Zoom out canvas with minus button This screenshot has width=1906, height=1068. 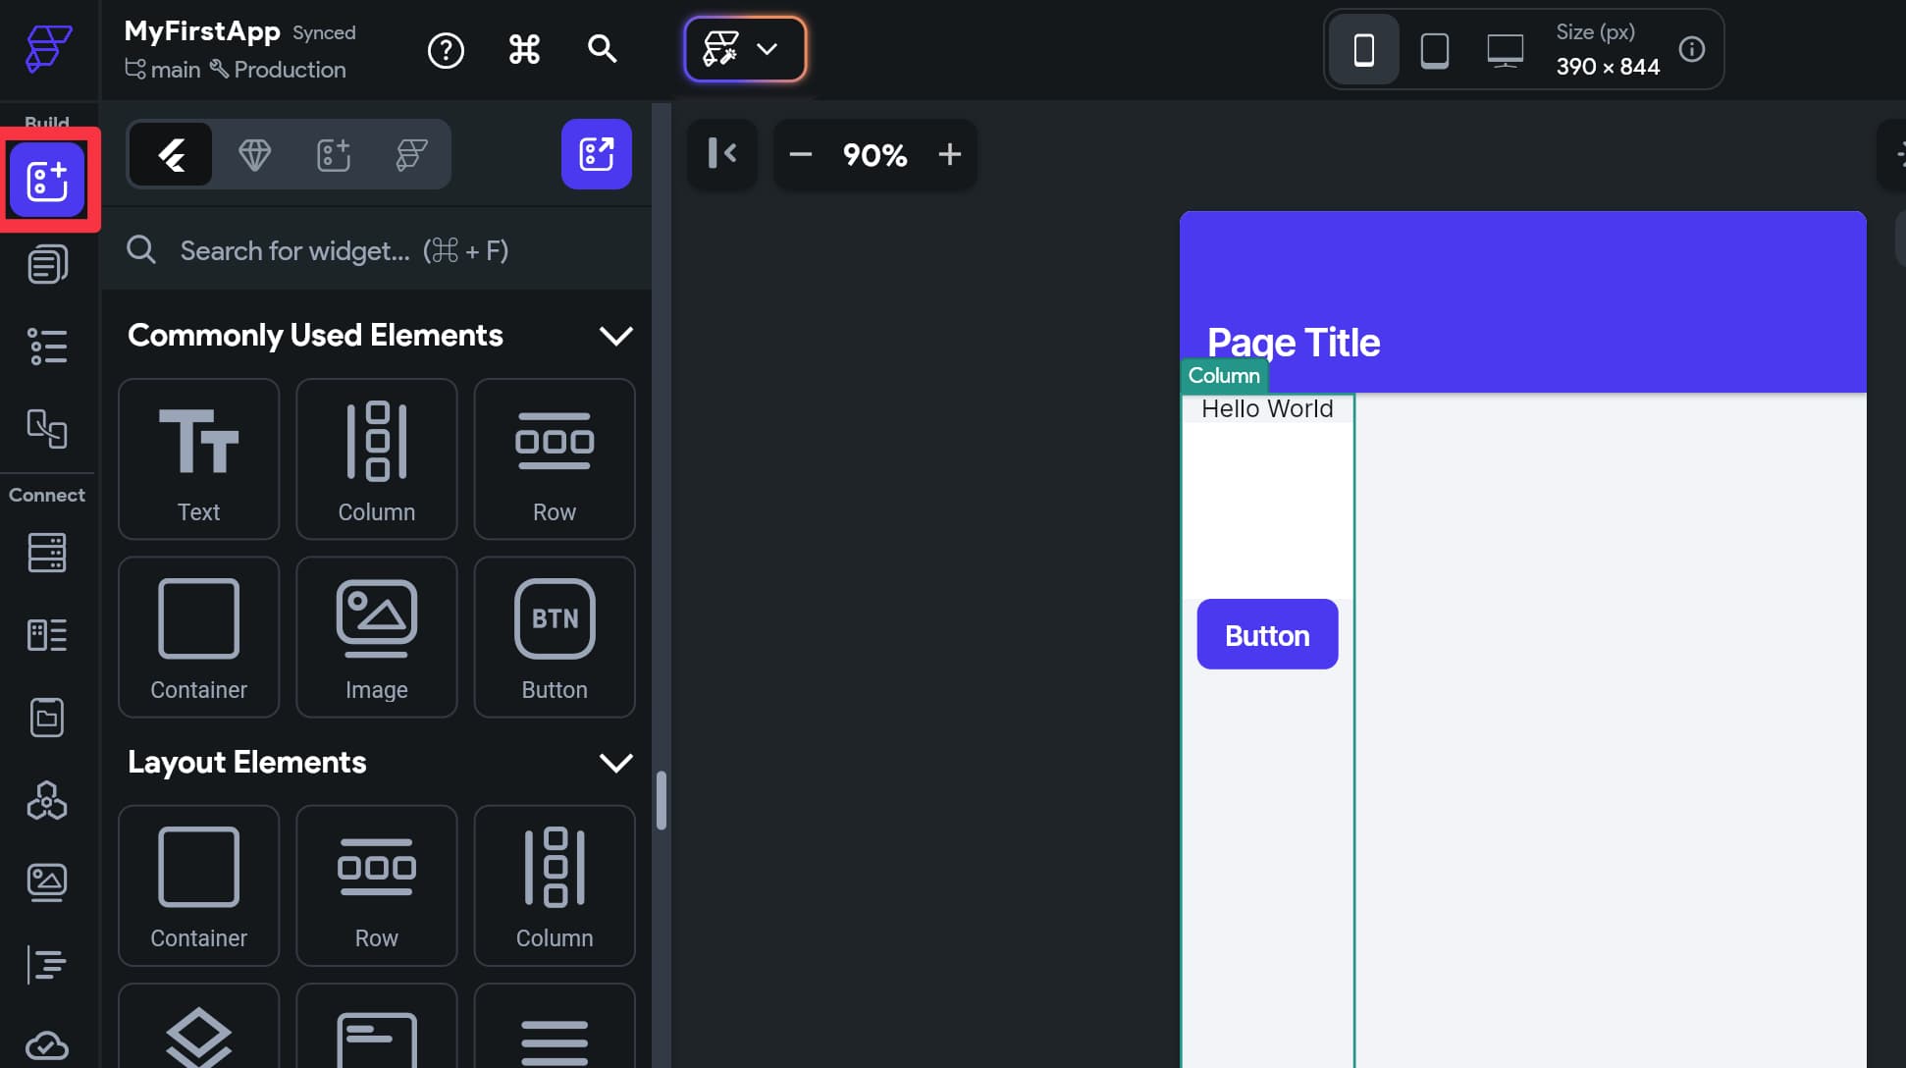(800, 154)
